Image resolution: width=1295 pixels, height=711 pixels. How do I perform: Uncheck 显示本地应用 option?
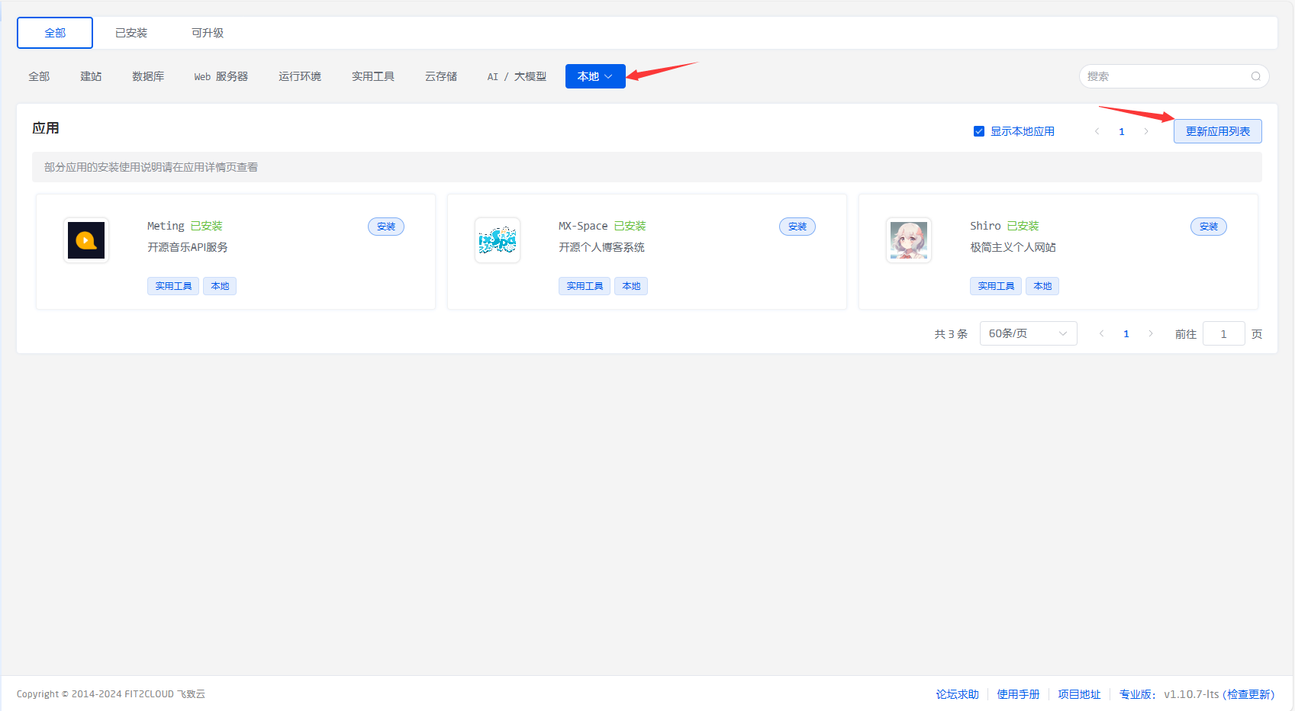[x=978, y=130]
